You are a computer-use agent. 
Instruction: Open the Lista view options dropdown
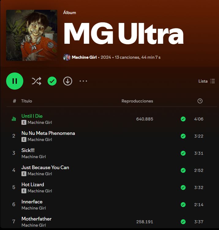point(207,81)
